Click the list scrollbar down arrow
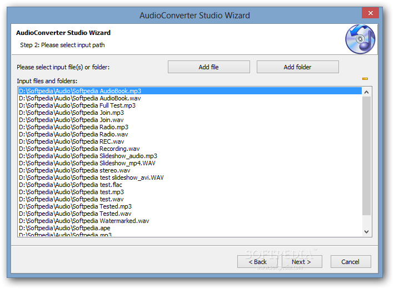This screenshot has height=289, width=394. tap(366, 231)
